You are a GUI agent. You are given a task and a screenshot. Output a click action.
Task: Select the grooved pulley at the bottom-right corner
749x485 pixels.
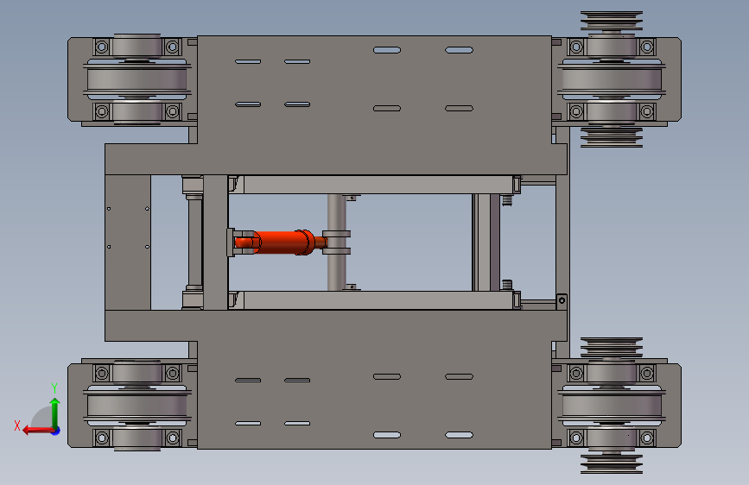[612, 464]
